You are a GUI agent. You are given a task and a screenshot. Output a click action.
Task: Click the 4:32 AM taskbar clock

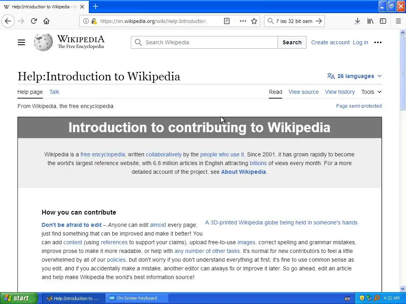coord(391,298)
